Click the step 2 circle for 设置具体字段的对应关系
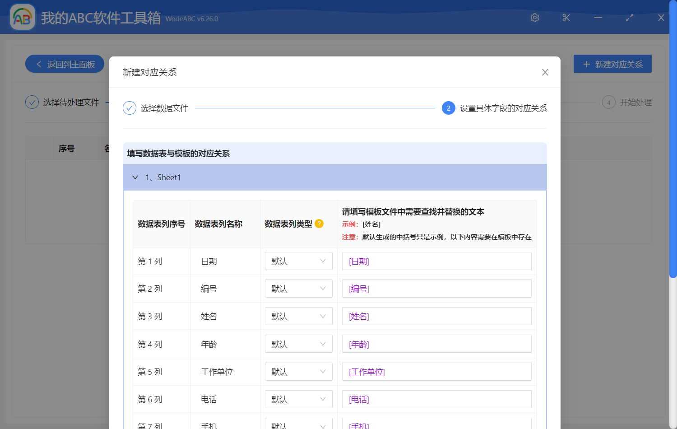 point(448,108)
